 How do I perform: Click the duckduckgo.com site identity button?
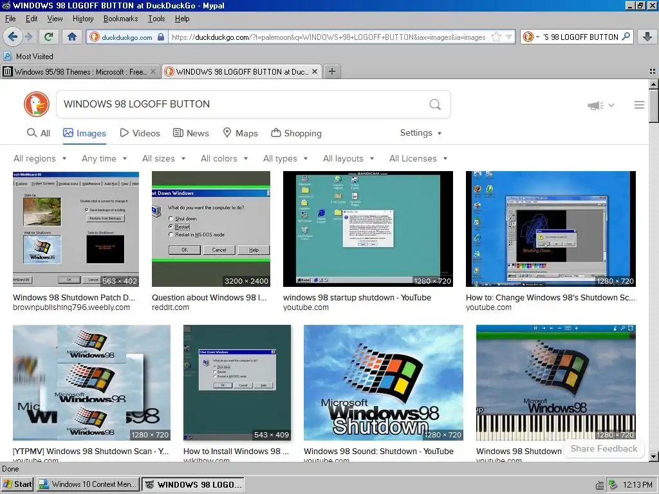[x=127, y=37]
